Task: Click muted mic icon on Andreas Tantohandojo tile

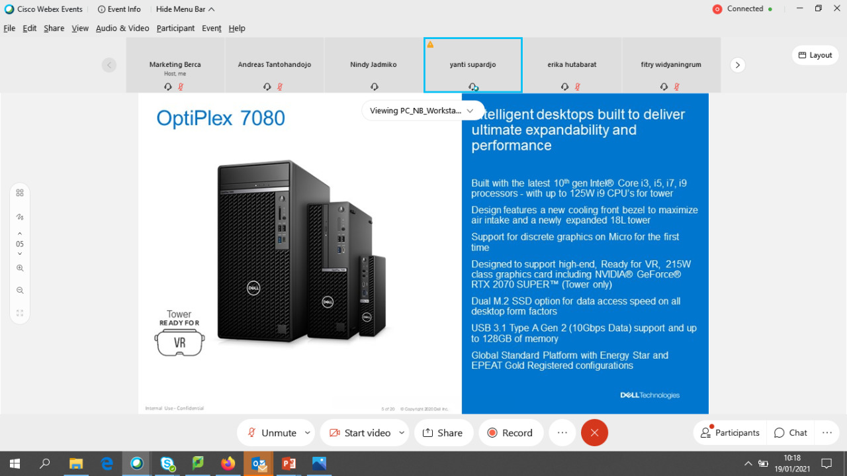Action: pos(280,87)
